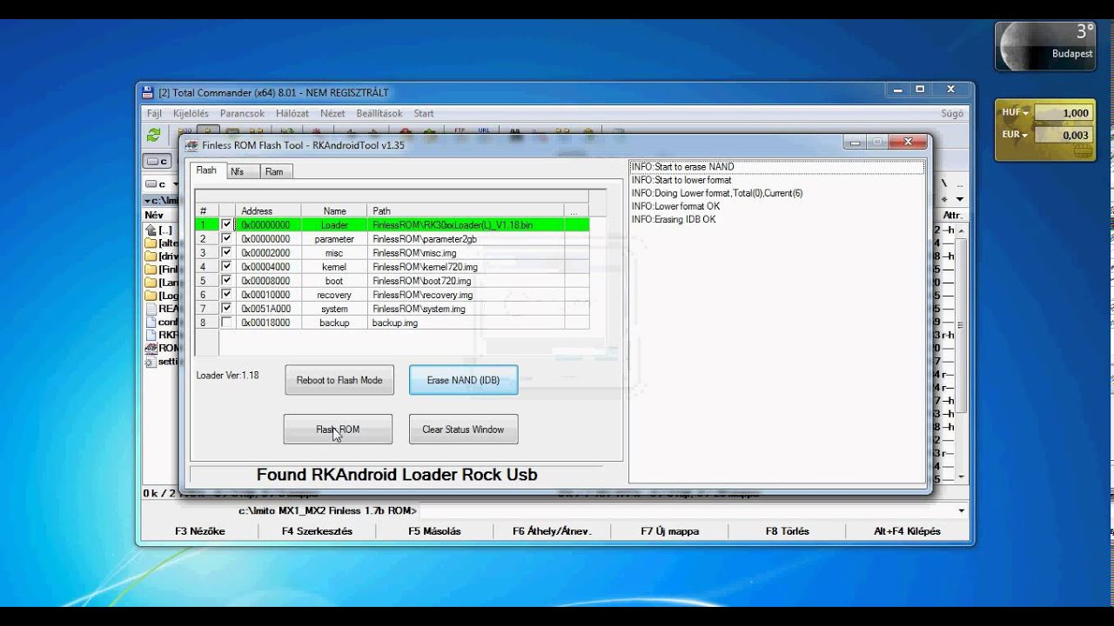Open the Start menu in Total Commander
The image size is (1114, 626).
(x=424, y=113)
